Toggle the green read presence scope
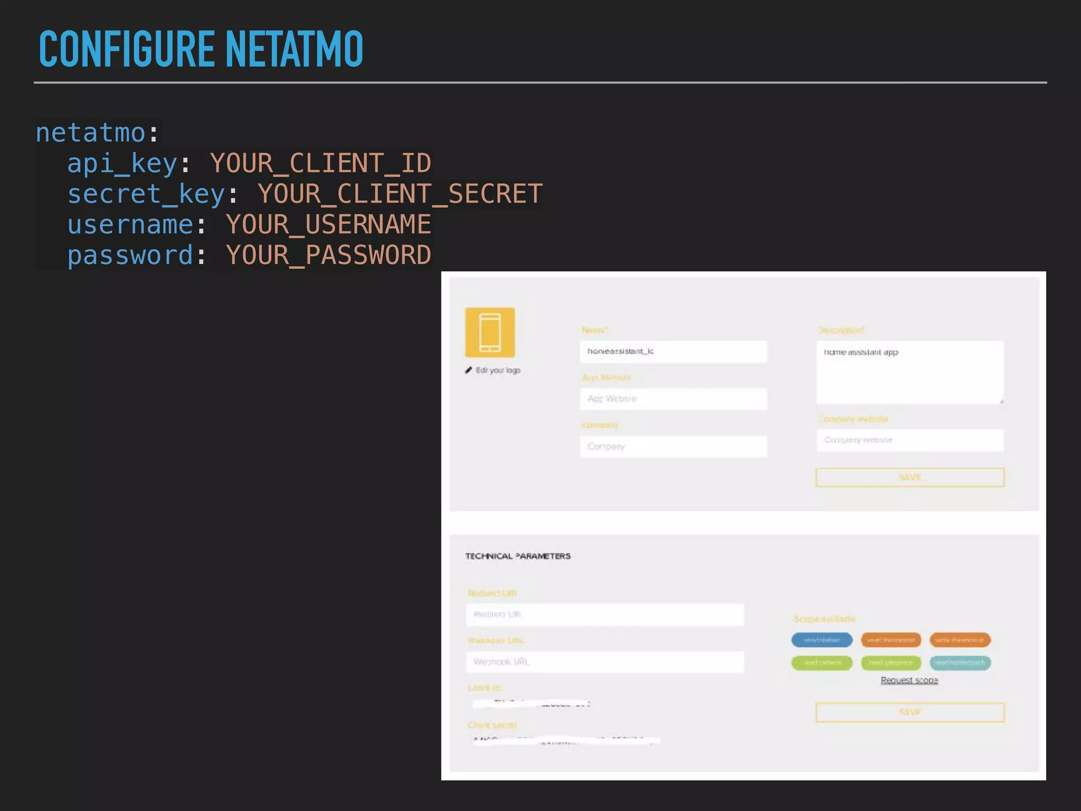Viewport: 1081px width, 811px height. click(891, 663)
